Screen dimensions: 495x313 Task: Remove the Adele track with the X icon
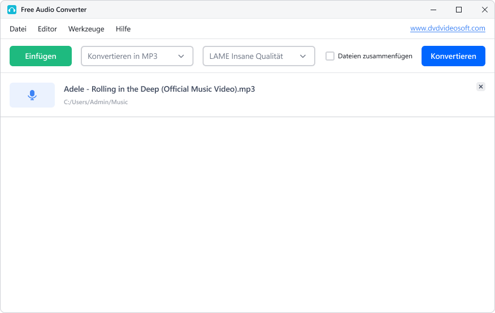click(x=481, y=87)
